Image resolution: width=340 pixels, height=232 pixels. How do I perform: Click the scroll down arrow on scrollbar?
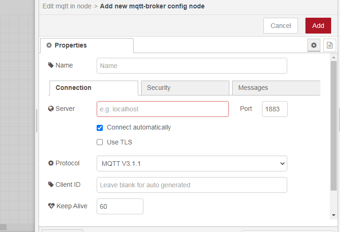(333, 215)
